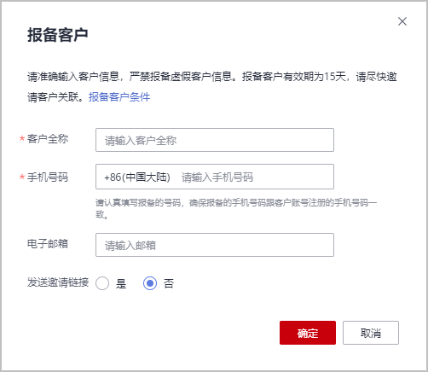Click the 发送邀请链接 label text

pos(58,282)
